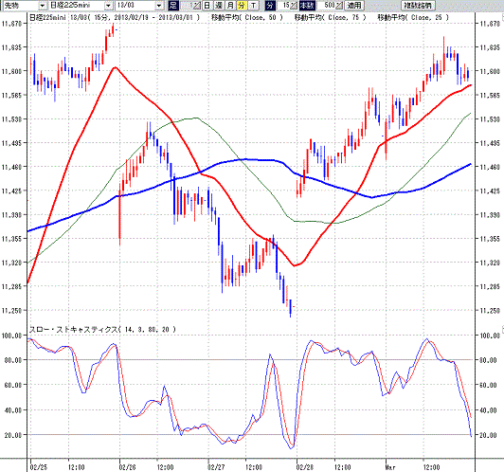Click the 11,250 price label on right axis
The width and height of the screenshot is (504, 472).
coord(490,311)
